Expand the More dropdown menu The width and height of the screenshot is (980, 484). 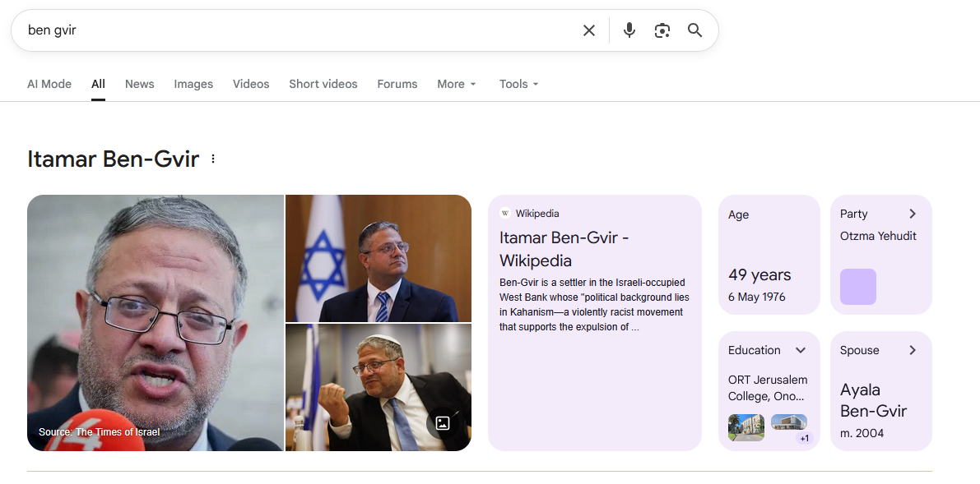(457, 84)
